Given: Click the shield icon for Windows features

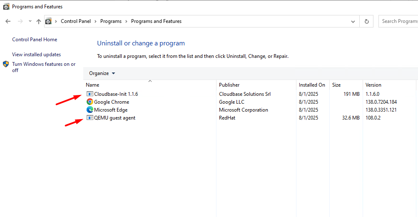Looking at the screenshot, I should coord(6,64).
